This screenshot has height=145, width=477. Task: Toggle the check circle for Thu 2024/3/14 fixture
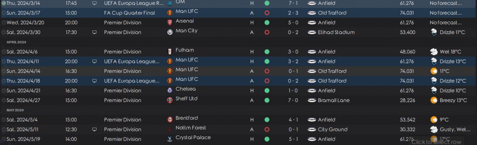click(3, 3)
